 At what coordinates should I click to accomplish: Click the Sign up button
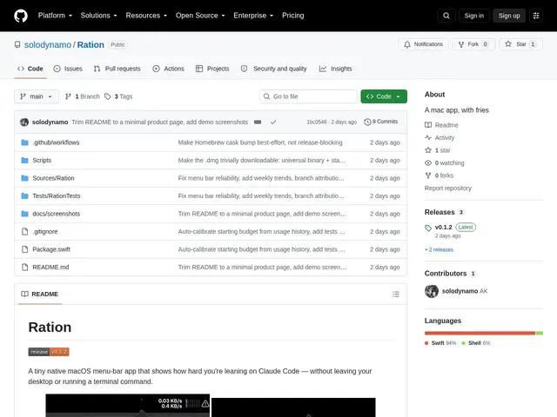coord(508,16)
